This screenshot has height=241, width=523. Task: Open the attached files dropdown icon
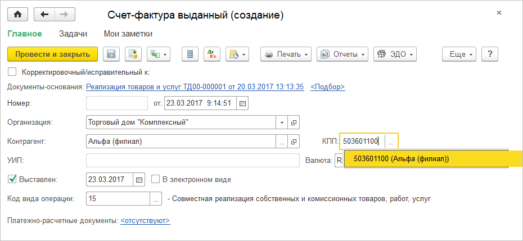click(x=237, y=54)
